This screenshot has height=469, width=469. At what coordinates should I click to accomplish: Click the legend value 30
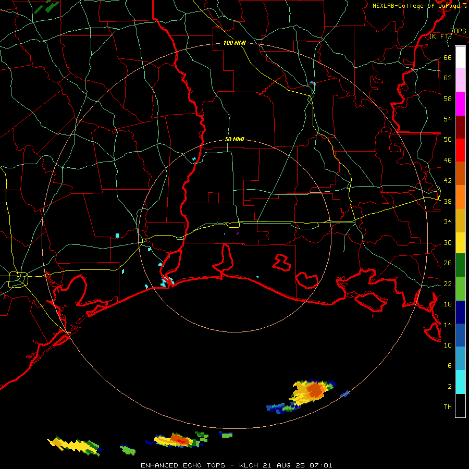[448, 242]
